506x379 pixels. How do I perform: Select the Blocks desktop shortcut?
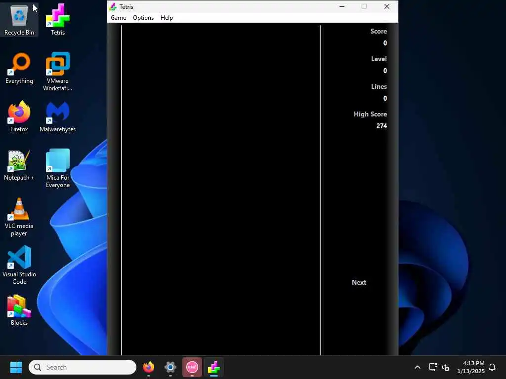(19, 310)
